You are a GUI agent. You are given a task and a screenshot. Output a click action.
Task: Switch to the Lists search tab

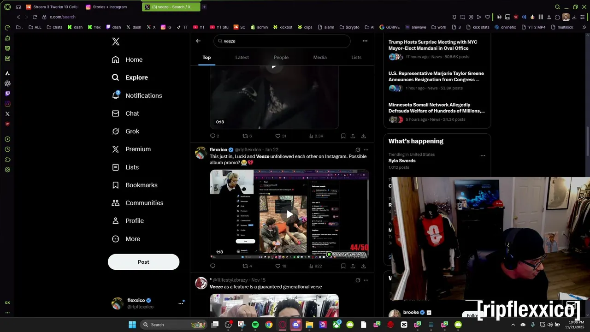tap(356, 58)
